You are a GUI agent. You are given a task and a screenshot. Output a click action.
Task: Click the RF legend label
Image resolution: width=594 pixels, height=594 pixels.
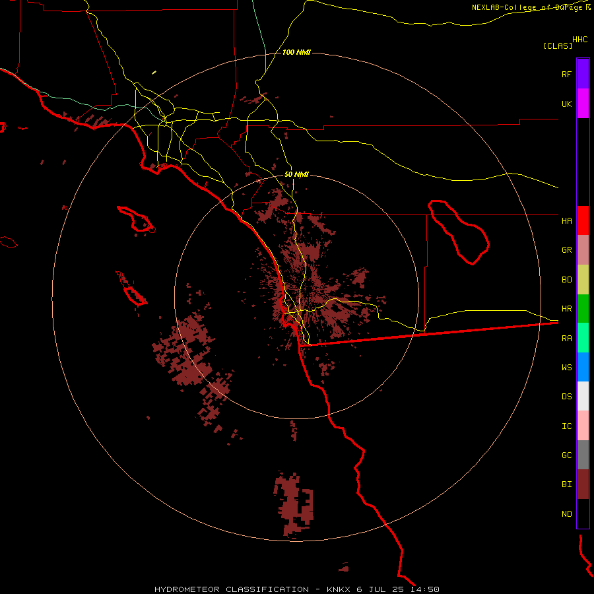coord(566,74)
